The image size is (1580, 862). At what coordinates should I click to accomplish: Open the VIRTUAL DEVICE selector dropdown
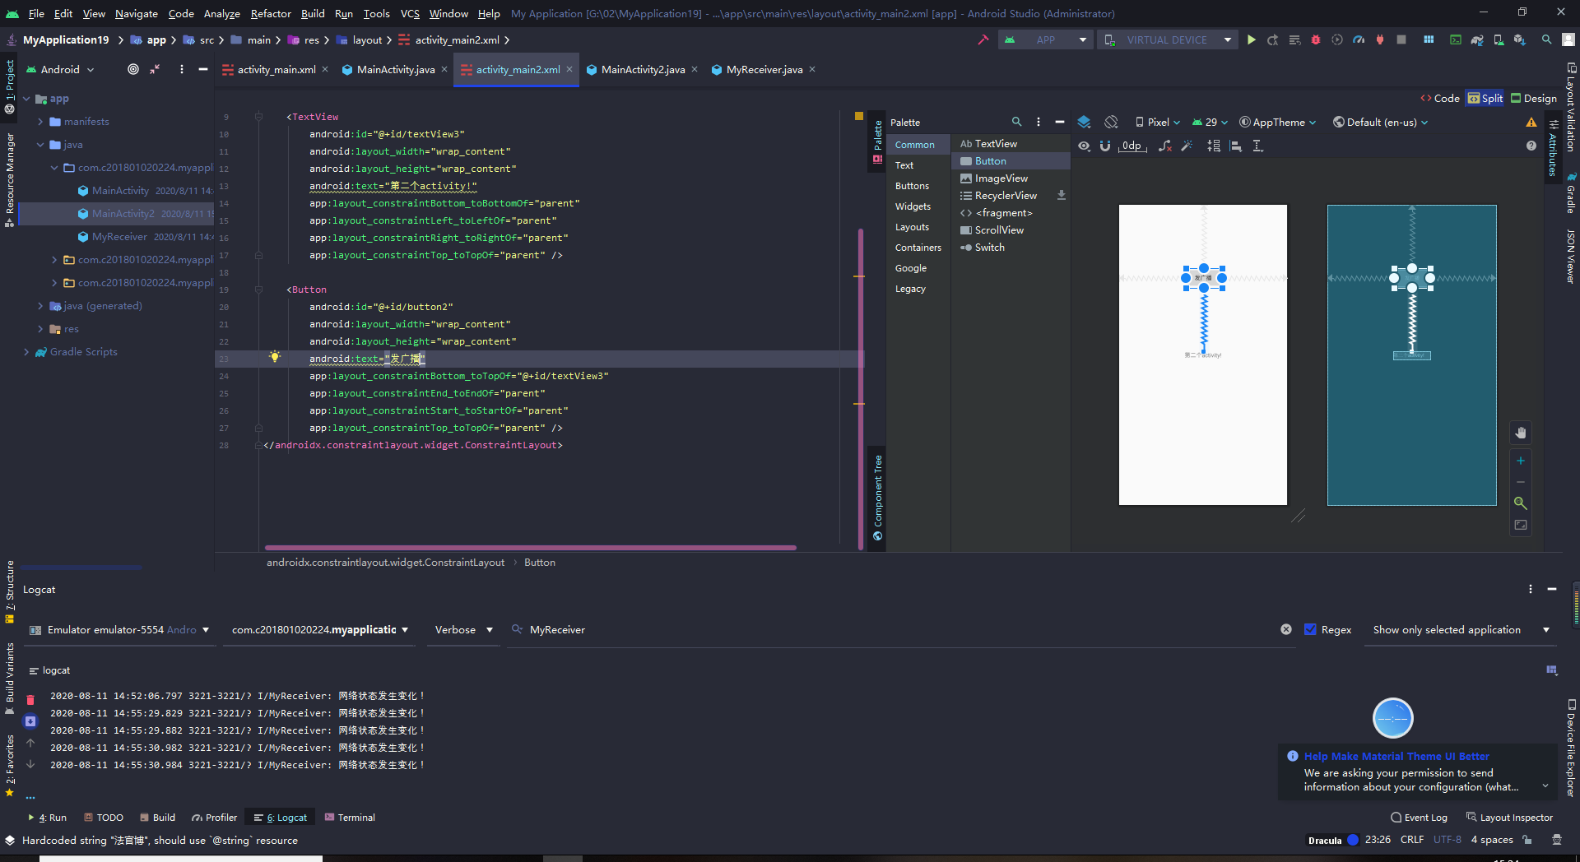1168,39
